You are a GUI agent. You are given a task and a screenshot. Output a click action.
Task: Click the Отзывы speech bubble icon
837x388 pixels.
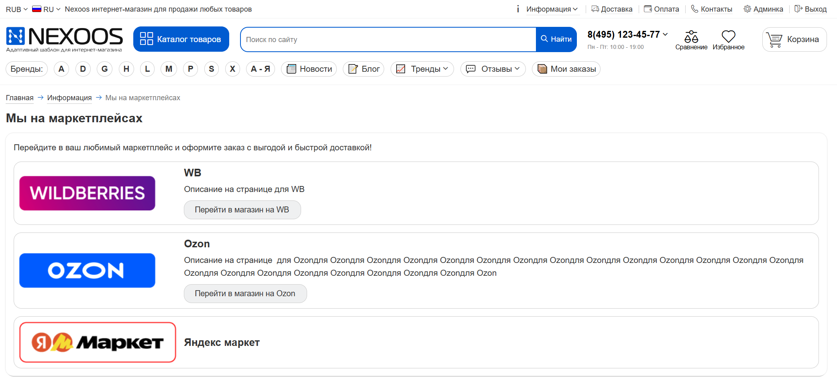pos(470,69)
